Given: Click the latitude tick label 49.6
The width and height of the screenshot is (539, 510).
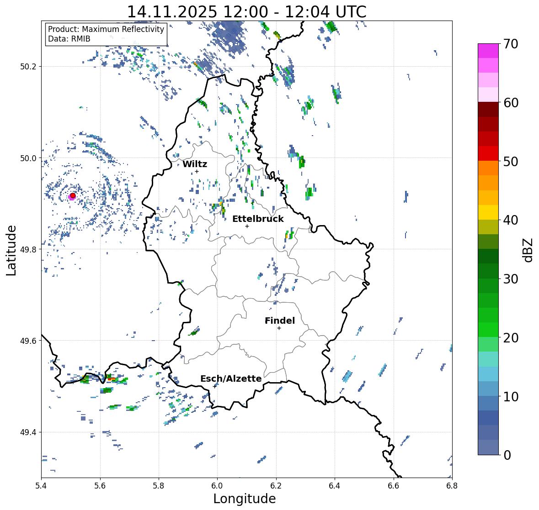Looking at the screenshot, I should pos(28,341).
